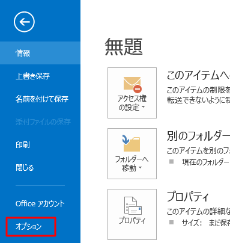This screenshot has width=230, height=243.
Task: Click the アクセス権の設定 envelope icon
Action: click(x=133, y=85)
